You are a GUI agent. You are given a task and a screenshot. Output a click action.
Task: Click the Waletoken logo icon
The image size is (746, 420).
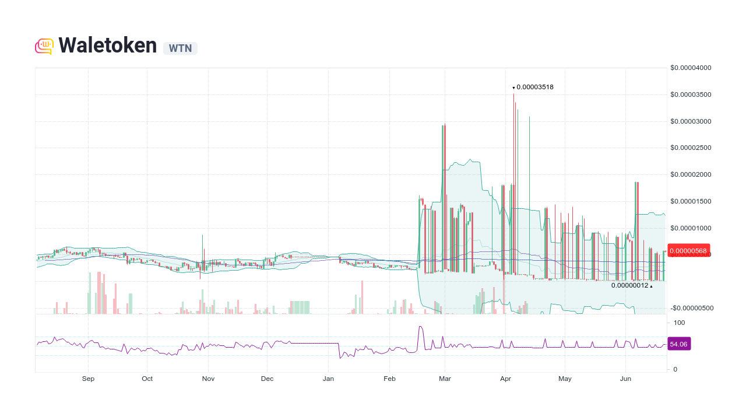[x=44, y=46]
